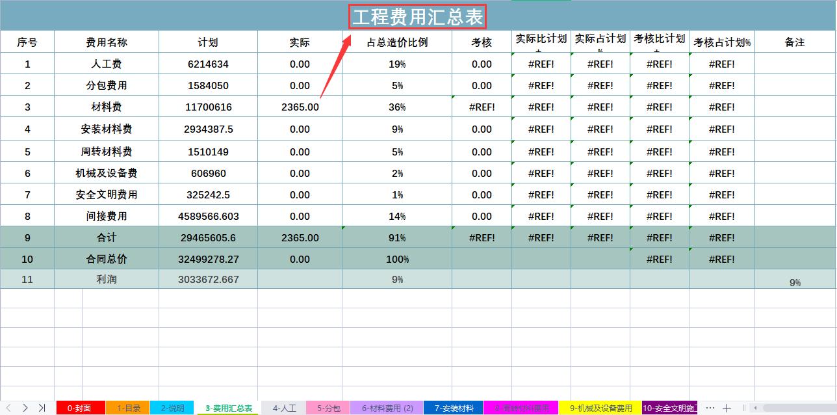Click the #REF! error cell beside 材料费

click(x=482, y=107)
